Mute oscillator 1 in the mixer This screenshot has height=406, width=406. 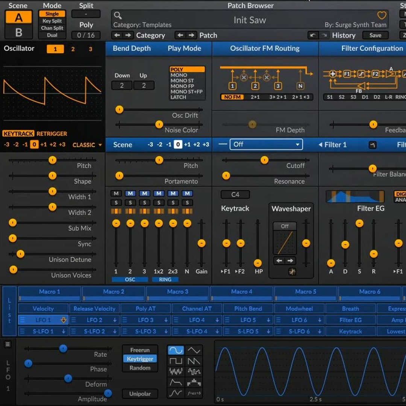tap(116, 193)
